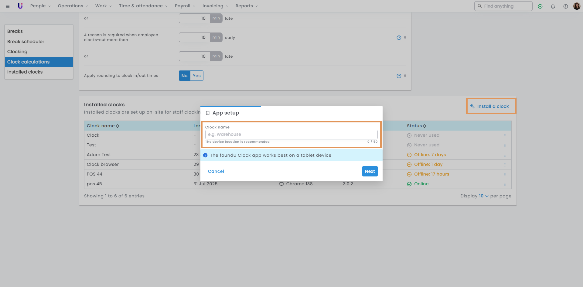Image resolution: width=583 pixels, height=287 pixels.
Task: Expand the People dropdown menu
Action: [40, 6]
